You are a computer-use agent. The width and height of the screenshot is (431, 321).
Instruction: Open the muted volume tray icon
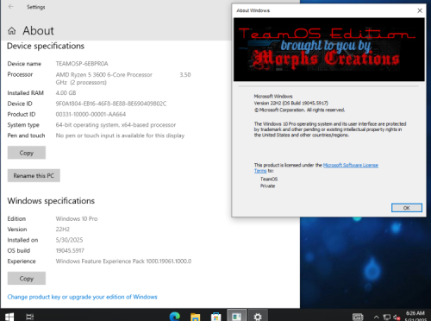coord(397,318)
